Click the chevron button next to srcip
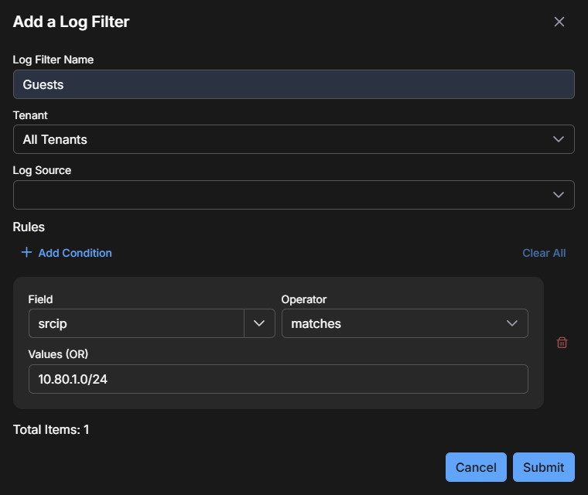The image size is (588, 495). click(259, 323)
